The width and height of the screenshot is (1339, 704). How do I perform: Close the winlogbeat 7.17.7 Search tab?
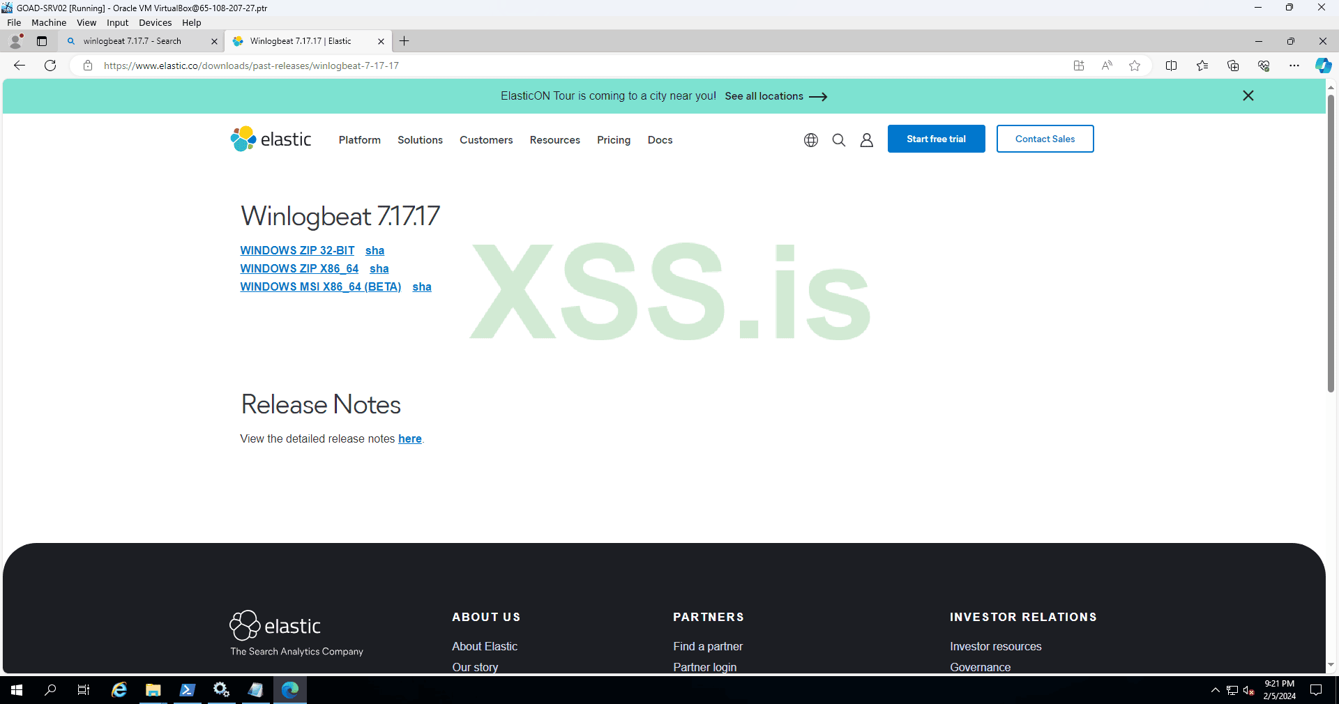[x=214, y=41]
